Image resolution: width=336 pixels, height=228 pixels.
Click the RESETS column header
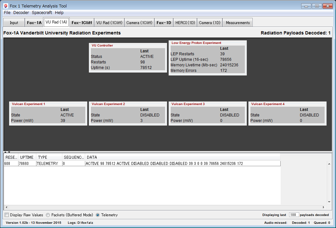(x=11, y=157)
